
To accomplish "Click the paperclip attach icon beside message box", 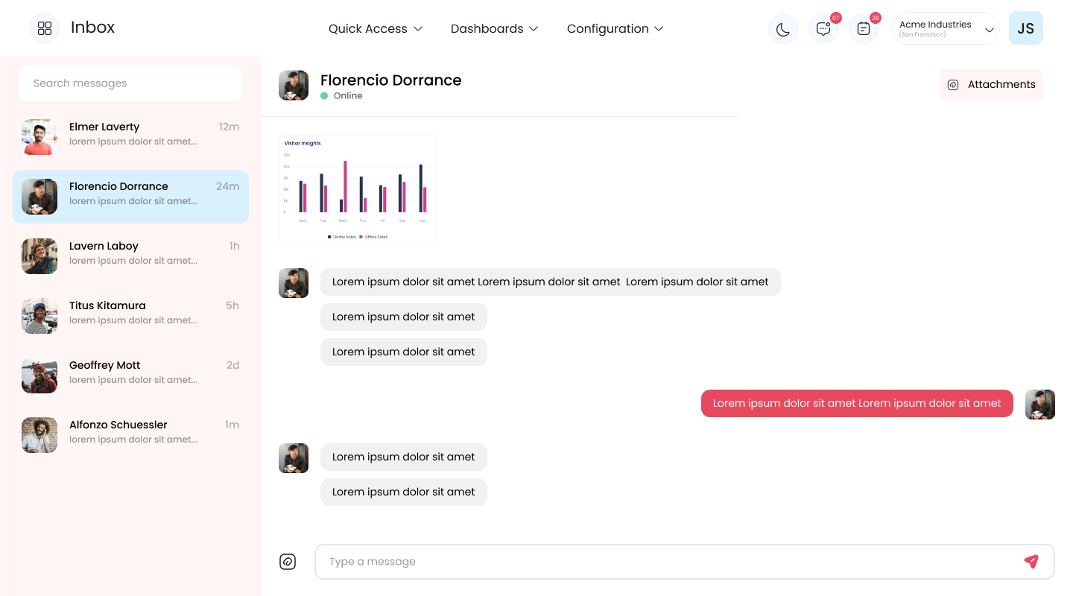I will [x=288, y=562].
